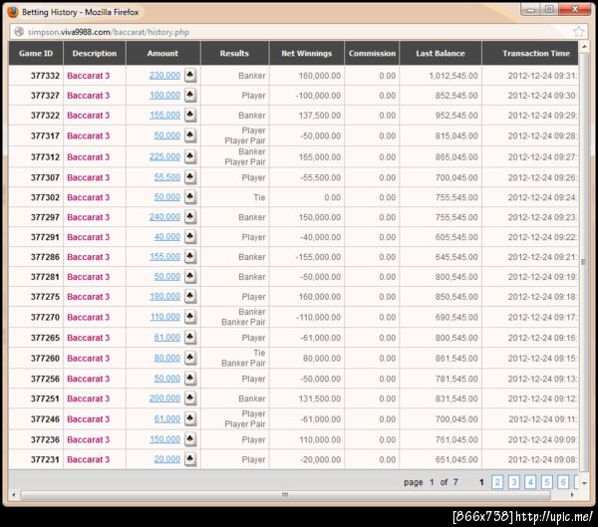Open the 100,000 amount link
The image size is (598, 527).
click(x=164, y=95)
